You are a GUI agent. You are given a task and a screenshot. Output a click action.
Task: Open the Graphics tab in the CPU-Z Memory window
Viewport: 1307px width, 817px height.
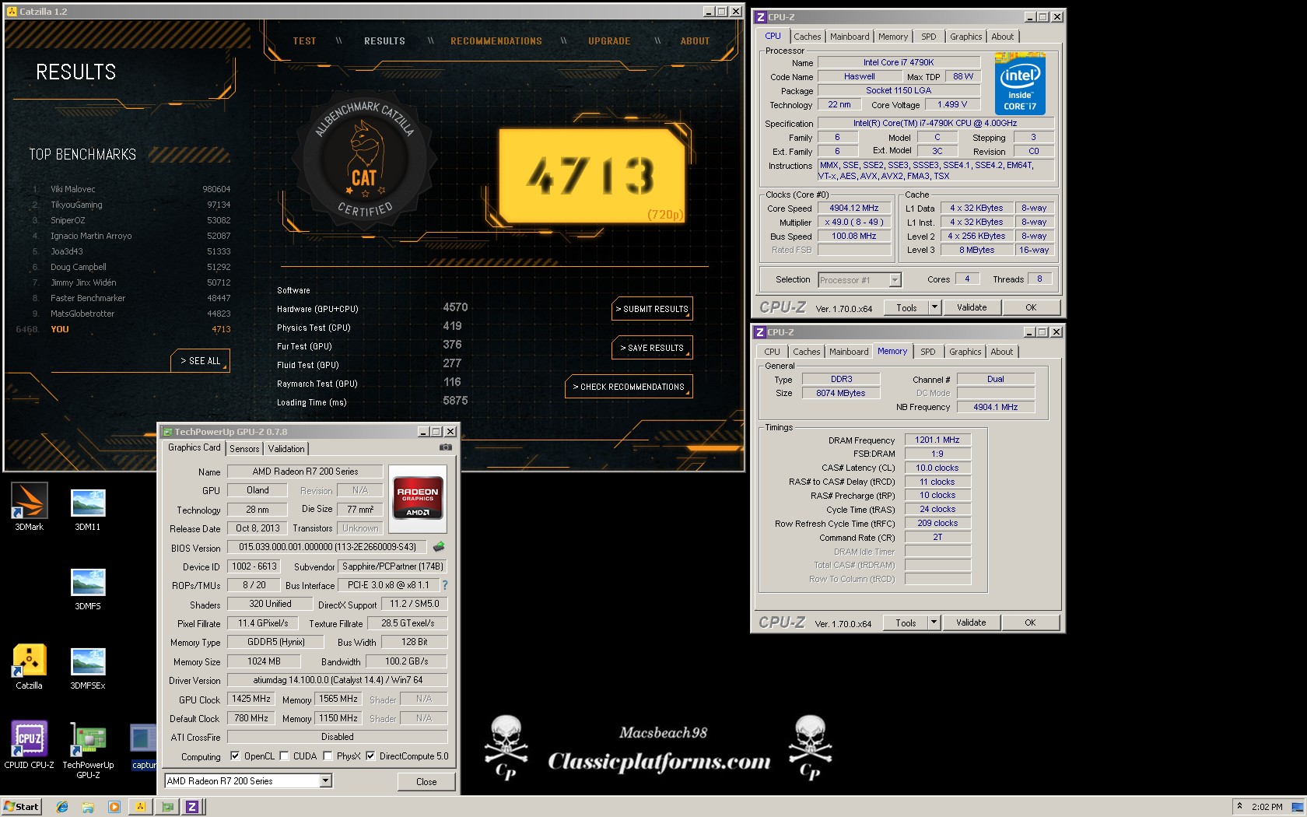pyautogui.click(x=965, y=352)
